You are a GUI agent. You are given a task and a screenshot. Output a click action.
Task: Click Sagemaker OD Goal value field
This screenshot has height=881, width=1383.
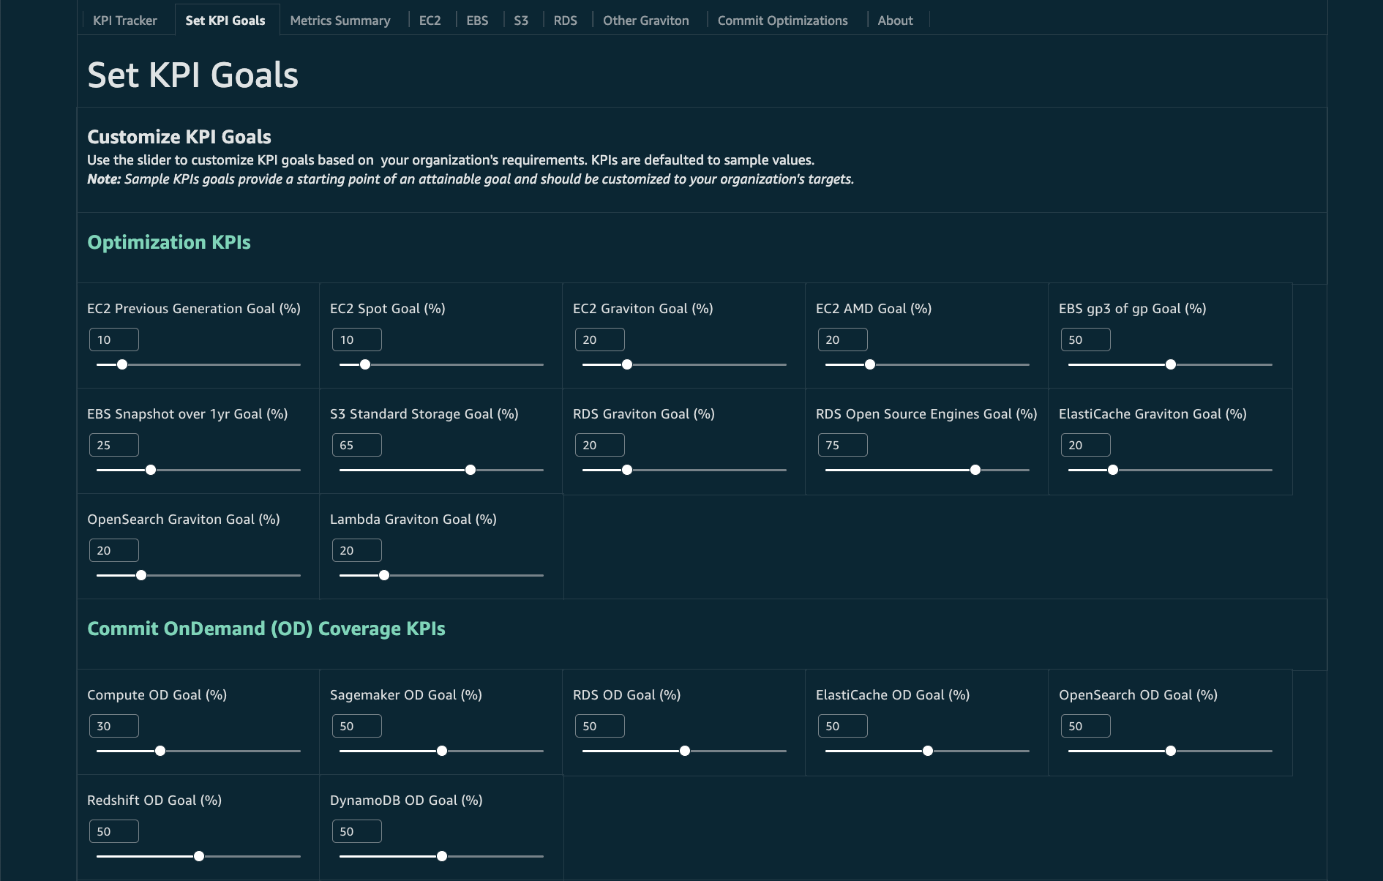click(x=357, y=726)
